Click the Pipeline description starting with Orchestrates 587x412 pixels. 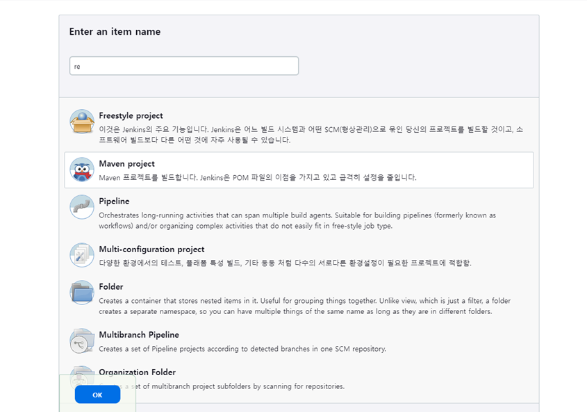tap(297, 221)
